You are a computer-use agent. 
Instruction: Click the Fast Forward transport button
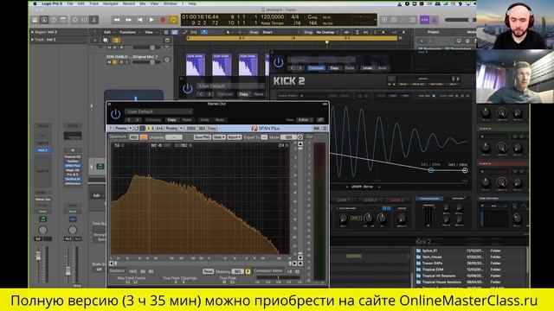point(129,20)
